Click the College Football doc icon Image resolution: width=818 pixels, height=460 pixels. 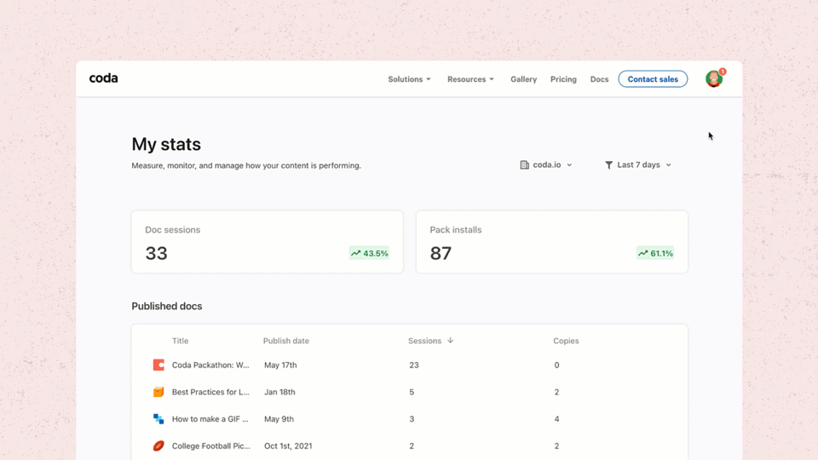(158, 446)
